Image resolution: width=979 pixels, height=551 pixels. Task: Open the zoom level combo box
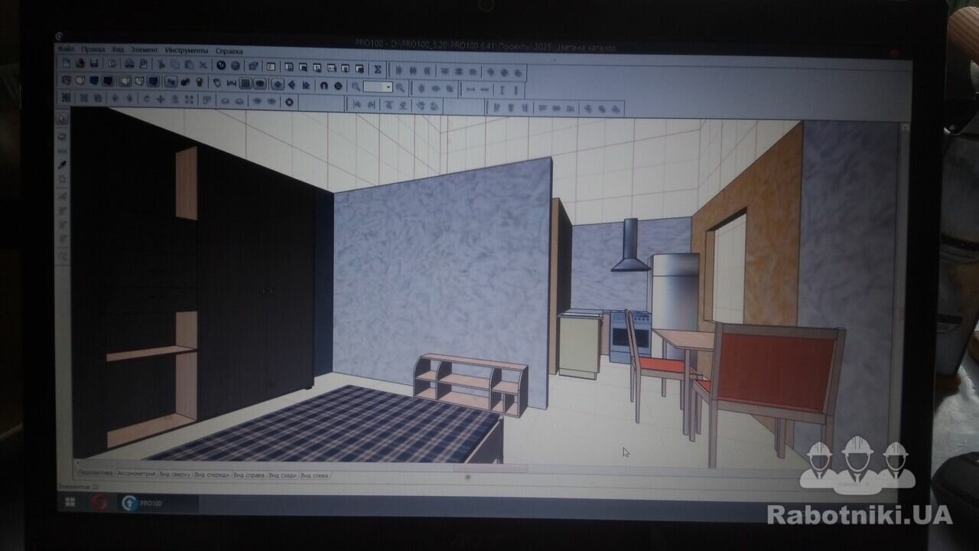coord(378,87)
